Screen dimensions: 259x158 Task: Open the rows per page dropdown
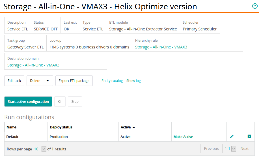[x=44, y=149]
